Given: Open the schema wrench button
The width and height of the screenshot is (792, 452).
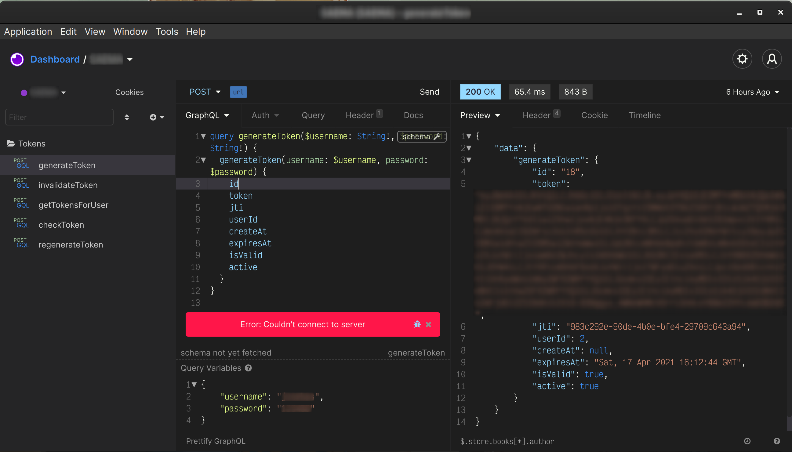Looking at the screenshot, I should coord(422,137).
